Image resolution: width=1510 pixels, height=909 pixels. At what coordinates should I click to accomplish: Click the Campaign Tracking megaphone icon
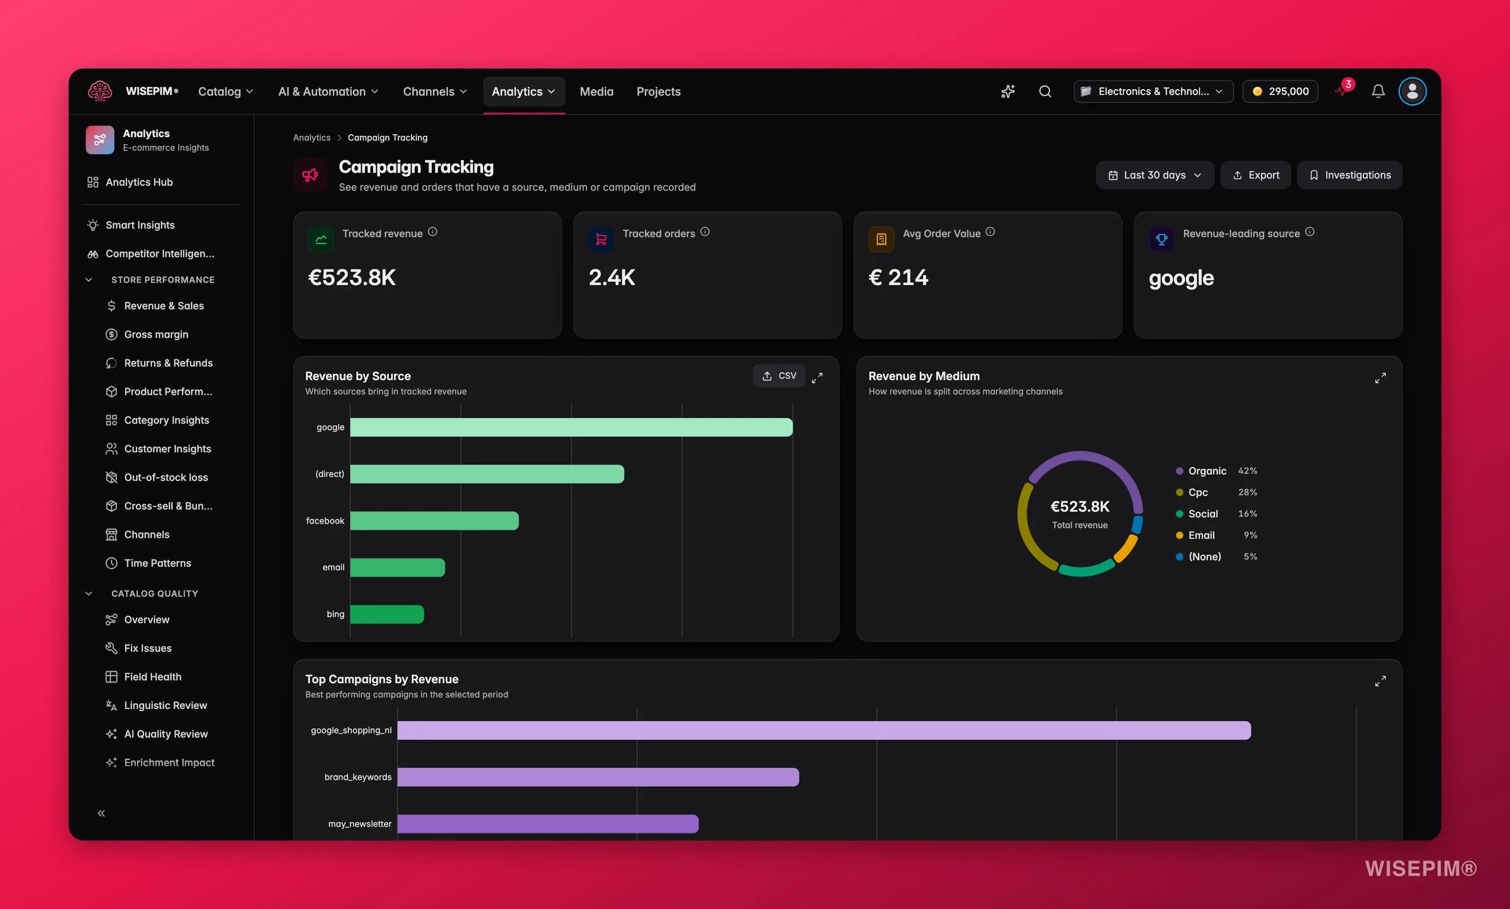pyautogui.click(x=310, y=175)
